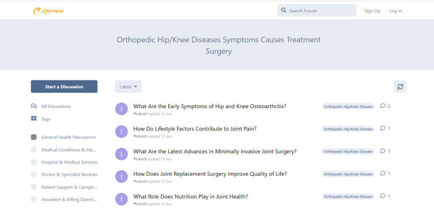This screenshot has width=434, height=208.
Task: Open the All Discussions sidebar item
Action: [x=56, y=107]
